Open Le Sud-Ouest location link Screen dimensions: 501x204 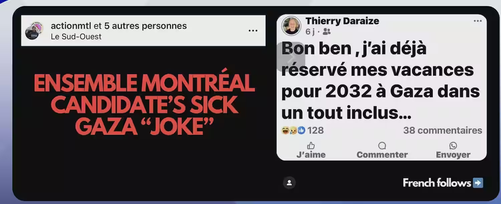click(x=76, y=36)
